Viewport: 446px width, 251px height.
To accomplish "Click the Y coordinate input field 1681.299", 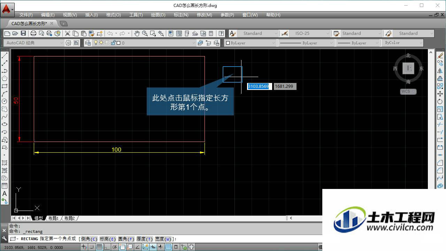I will 285,86.
